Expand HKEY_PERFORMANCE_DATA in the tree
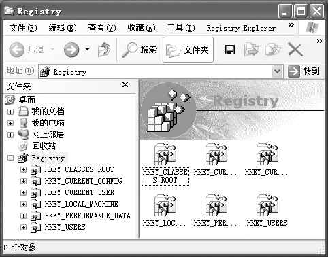Viewport: 328px width, 257px height. tap(23, 216)
